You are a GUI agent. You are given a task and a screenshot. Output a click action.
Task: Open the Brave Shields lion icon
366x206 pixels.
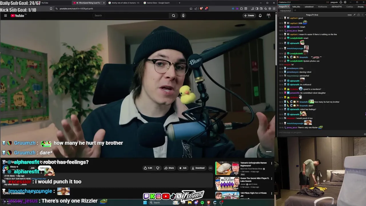click(x=201, y=9)
